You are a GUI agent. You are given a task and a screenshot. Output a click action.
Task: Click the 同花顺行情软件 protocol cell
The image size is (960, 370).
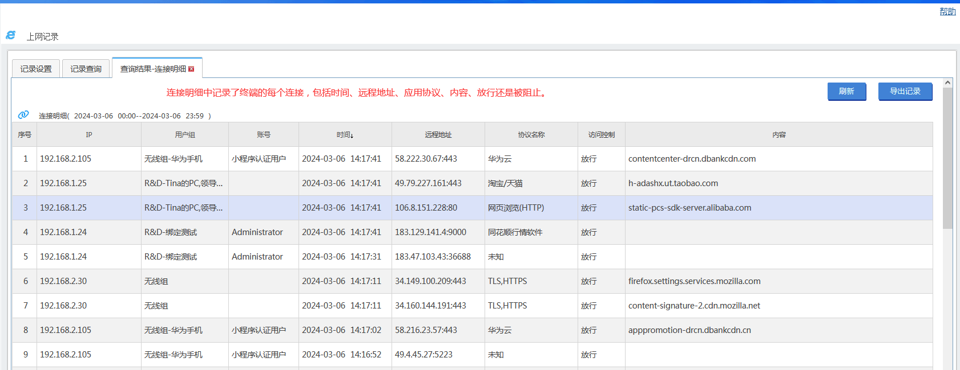(x=515, y=232)
